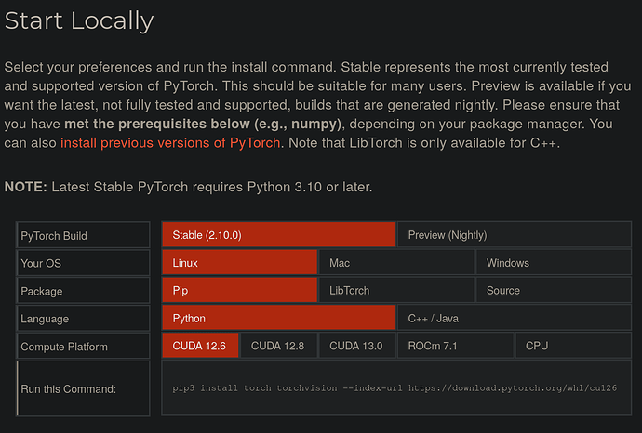Select ROCm 7.1 compute platform

point(435,346)
